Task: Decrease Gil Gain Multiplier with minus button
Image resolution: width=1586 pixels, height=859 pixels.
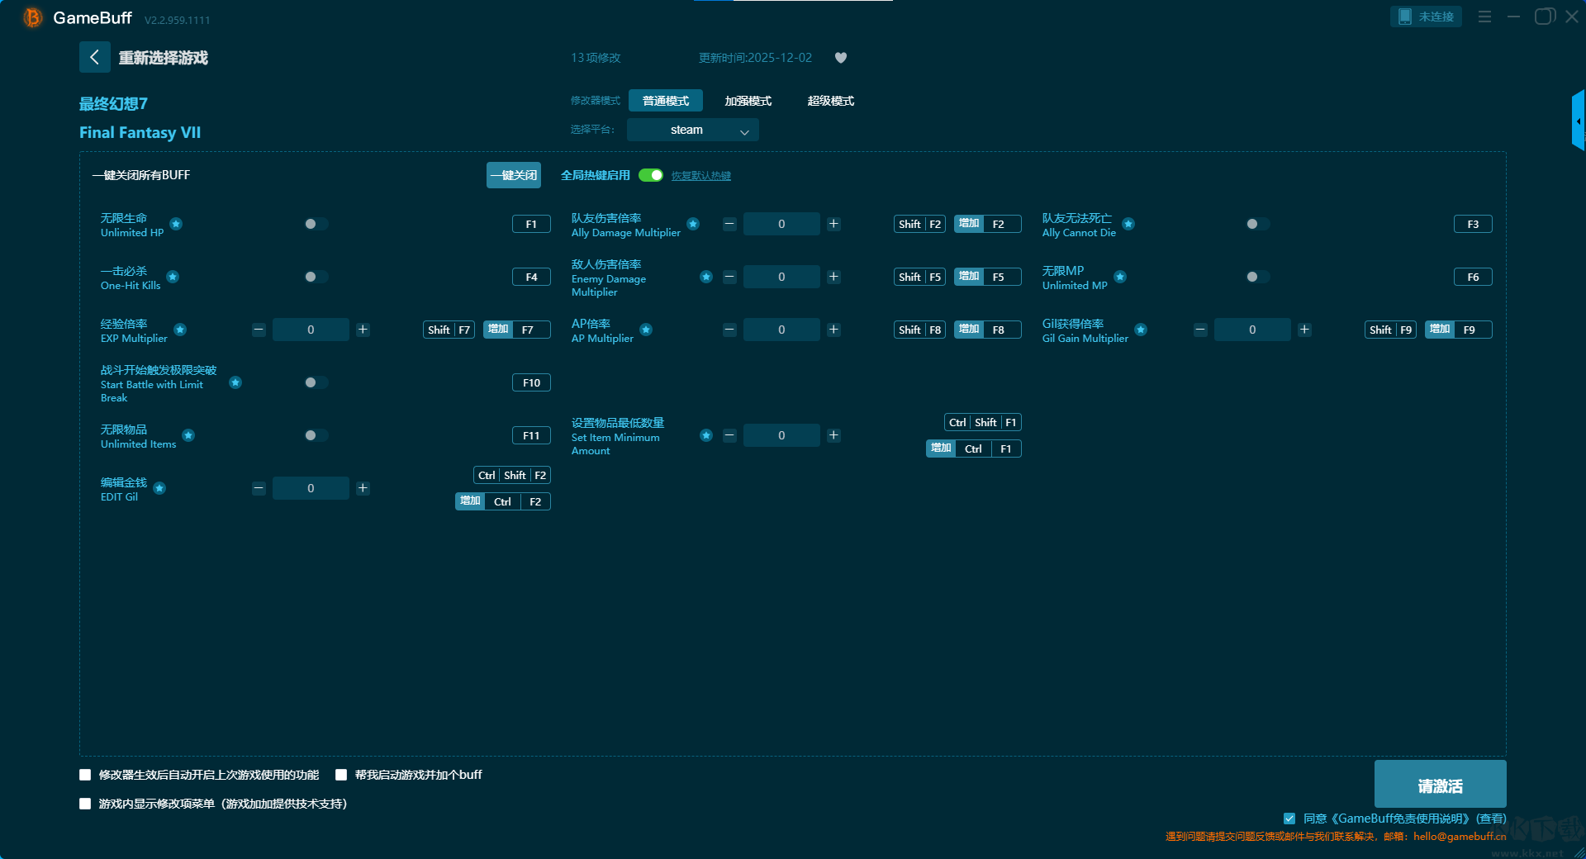Action: click(x=1200, y=330)
